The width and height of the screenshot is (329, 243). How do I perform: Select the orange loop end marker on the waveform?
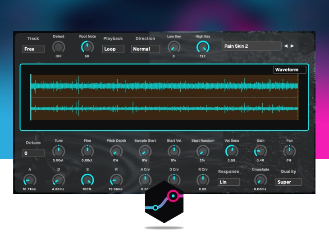click(298, 97)
